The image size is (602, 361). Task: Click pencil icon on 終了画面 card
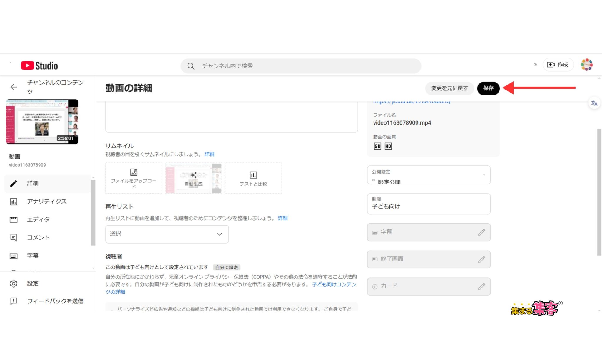[x=481, y=259]
